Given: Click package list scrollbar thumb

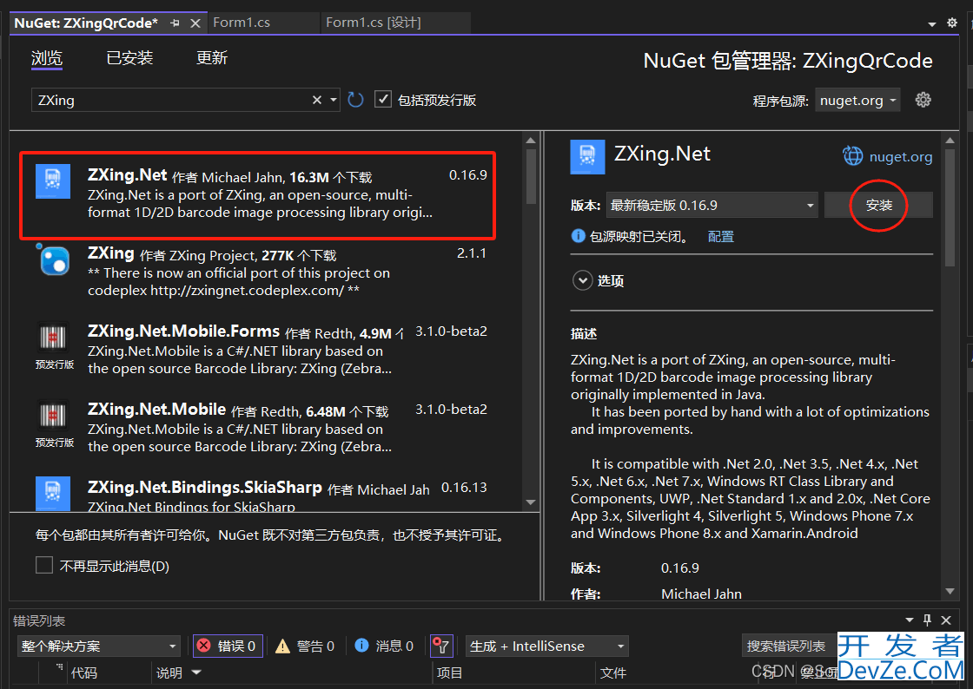Looking at the screenshot, I should [531, 176].
